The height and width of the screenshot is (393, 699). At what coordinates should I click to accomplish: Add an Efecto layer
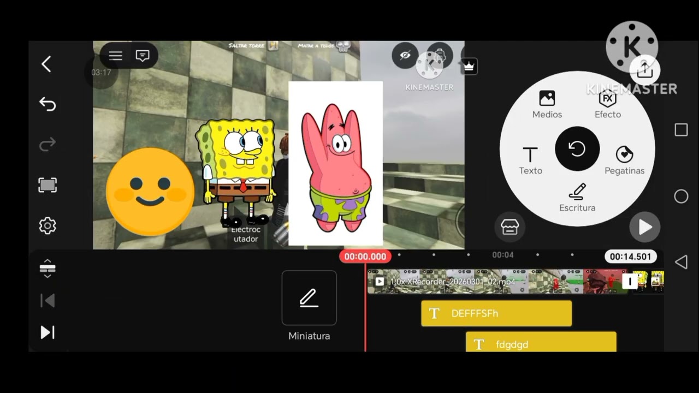(x=608, y=105)
